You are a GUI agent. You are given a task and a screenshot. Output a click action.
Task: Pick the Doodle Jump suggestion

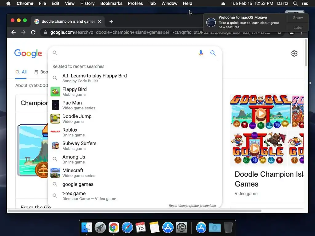point(135,119)
